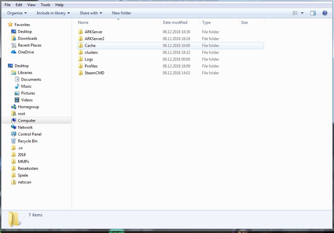Click the New folder button
The width and height of the screenshot is (334, 233).
pyautogui.click(x=122, y=13)
